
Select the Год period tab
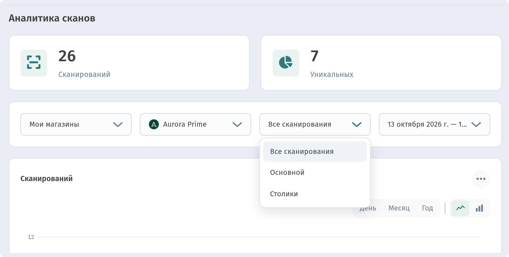click(x=427, y=208)
